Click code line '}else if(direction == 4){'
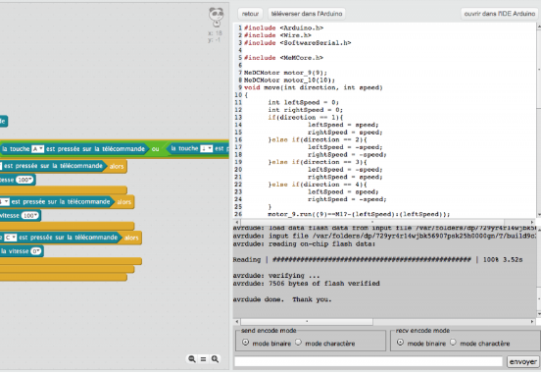Viewport: 541px width, 373px height. pyautogui.click(x=318, y=185)
